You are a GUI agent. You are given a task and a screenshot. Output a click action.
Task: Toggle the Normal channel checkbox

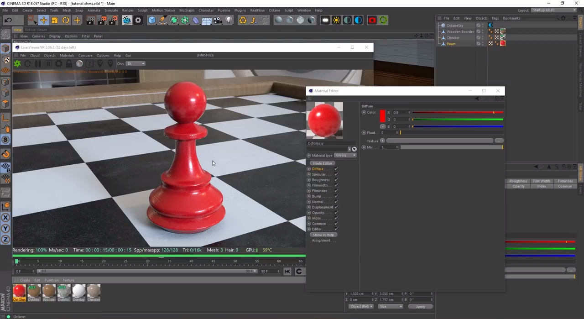336,202
